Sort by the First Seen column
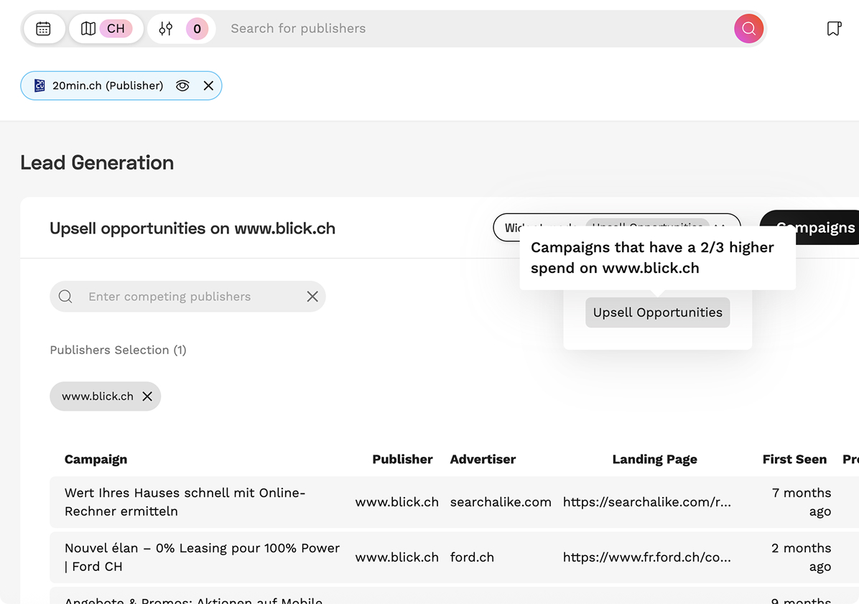 pos(794,459)
